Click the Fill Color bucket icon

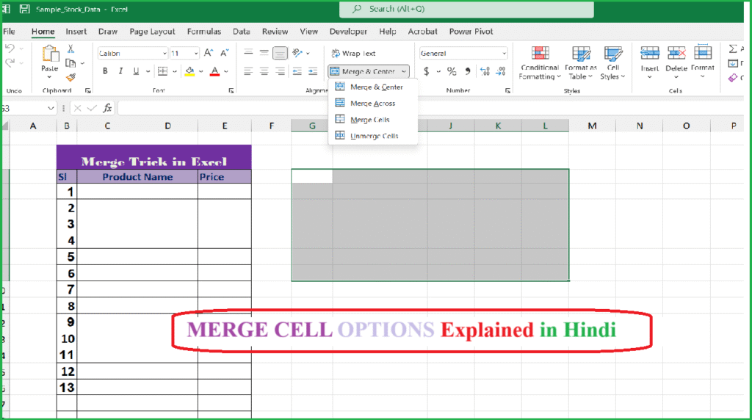(190, 71)
